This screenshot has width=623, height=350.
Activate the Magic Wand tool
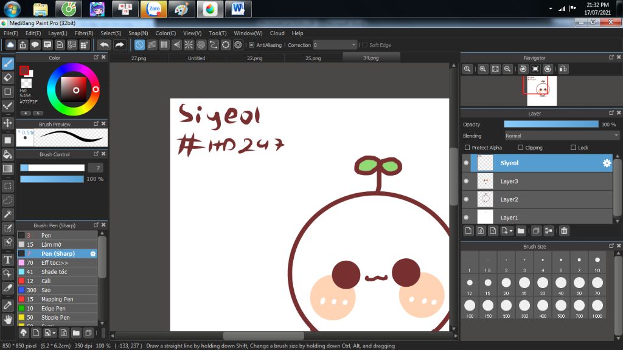click(x=7, y=214)
